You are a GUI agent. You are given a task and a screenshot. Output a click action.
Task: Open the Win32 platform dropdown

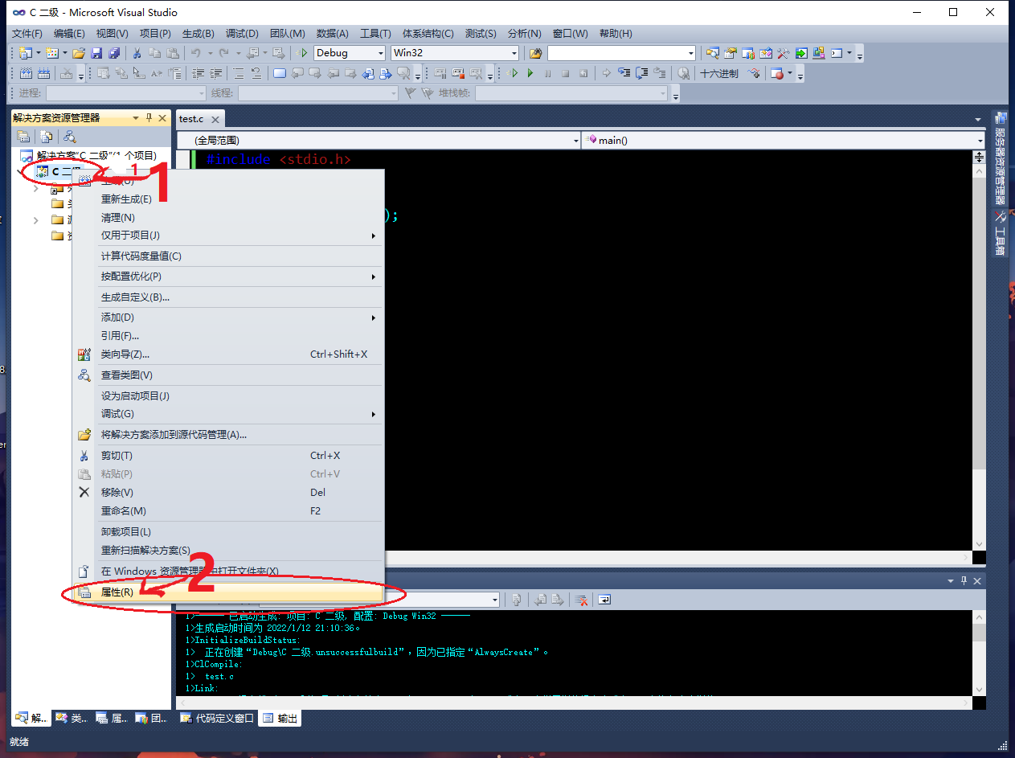[514, 53]
